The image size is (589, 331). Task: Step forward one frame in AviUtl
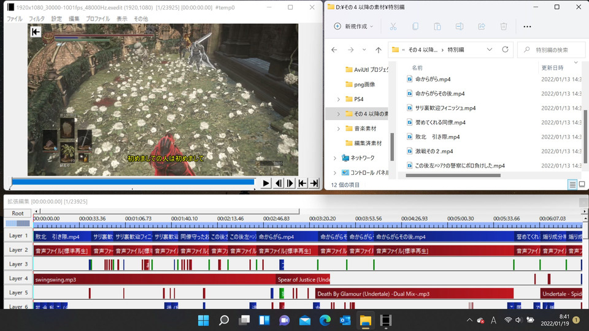(x=290, y=183)
